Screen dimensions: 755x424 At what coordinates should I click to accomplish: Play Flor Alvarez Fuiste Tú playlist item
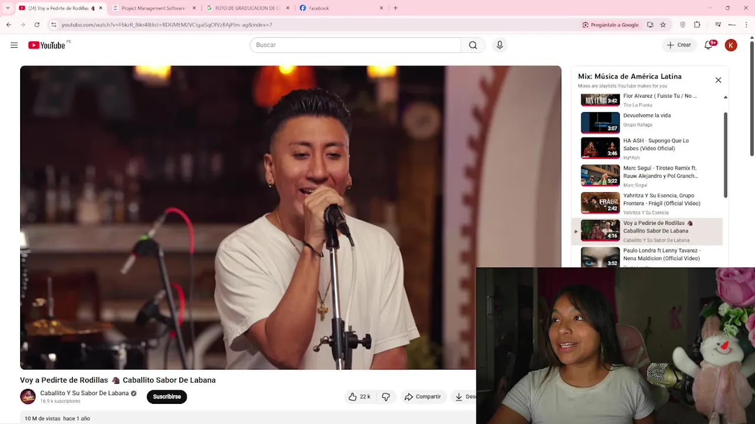(647, 100)
